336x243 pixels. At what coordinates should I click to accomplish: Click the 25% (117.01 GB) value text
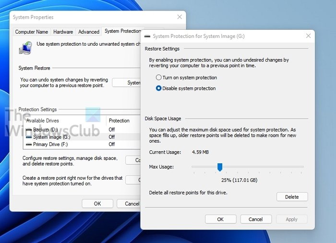(240, 180)
